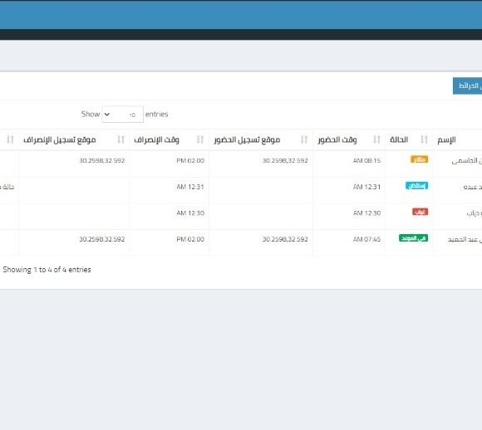Screen dimensions: 482x430
Task: Select the AM 12:30 attendance time cell
Action: (x=366, y=213)
